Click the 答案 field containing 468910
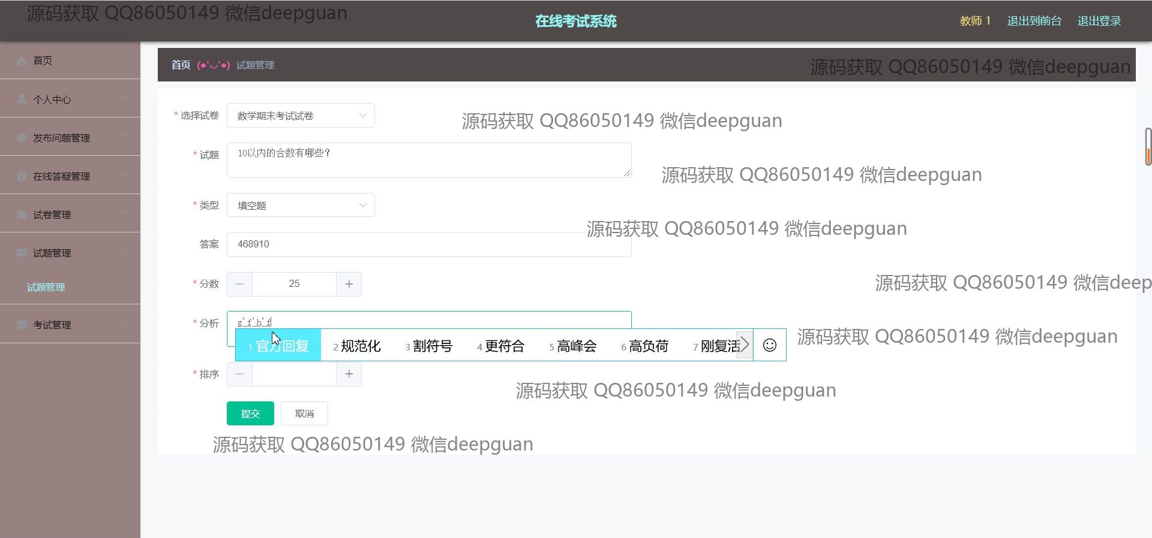The image size is (1152, 538). coord(429,244)
